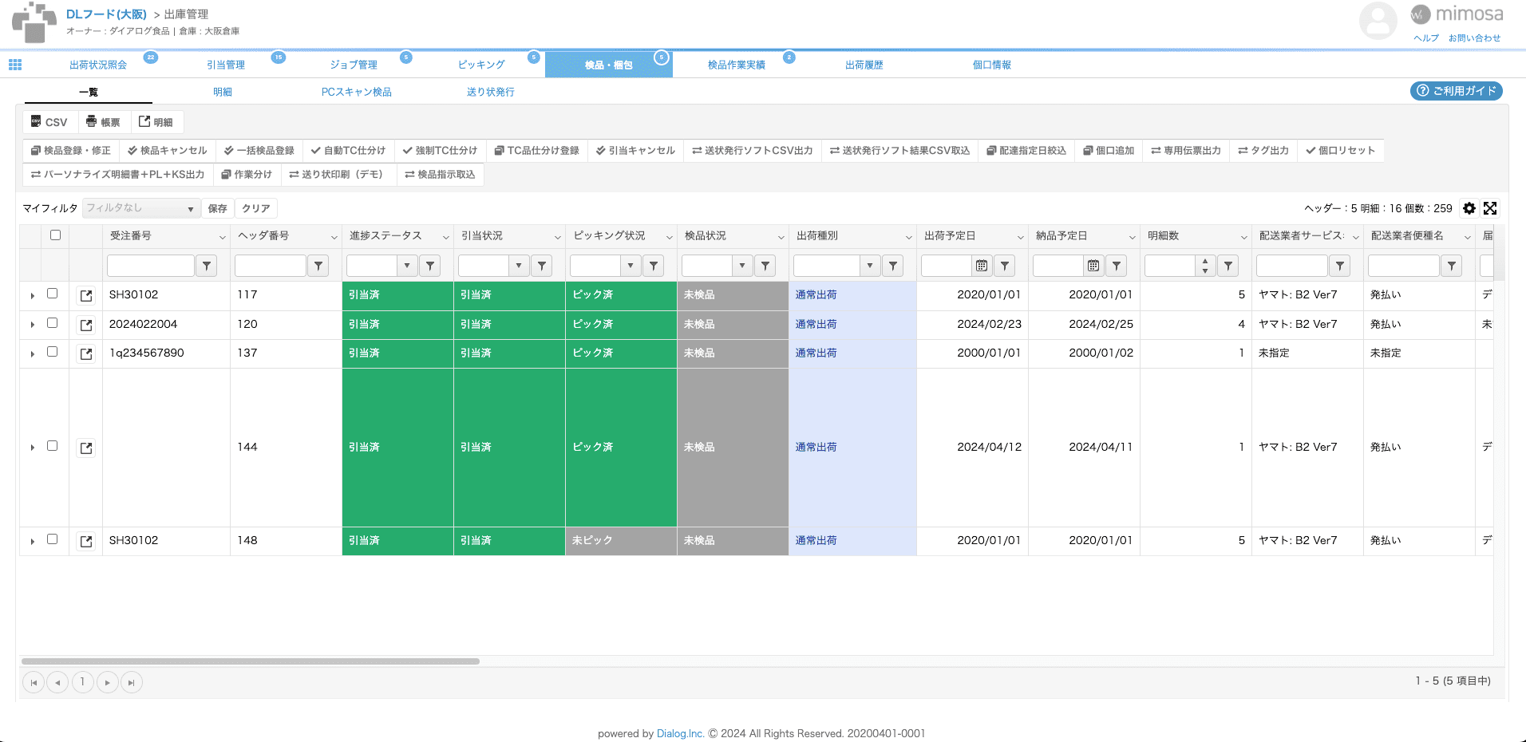Open 進捗ステータス filter value dropdown
This screenshot has width=1526, height=742.
(407, 266)
